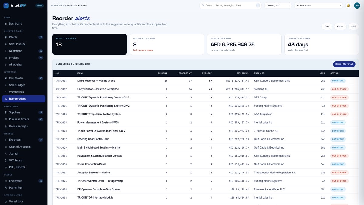Click the VAT Return sidebar icon
The image size is (364, 205).
point(6,160)
